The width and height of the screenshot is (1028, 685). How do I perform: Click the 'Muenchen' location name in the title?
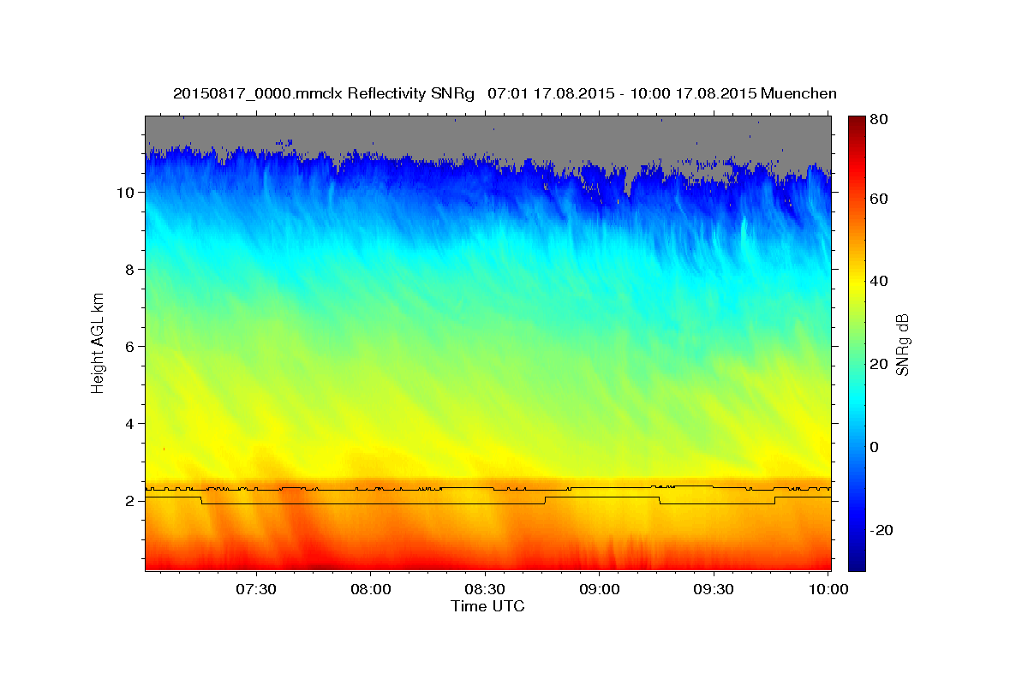tap(798, 93)
